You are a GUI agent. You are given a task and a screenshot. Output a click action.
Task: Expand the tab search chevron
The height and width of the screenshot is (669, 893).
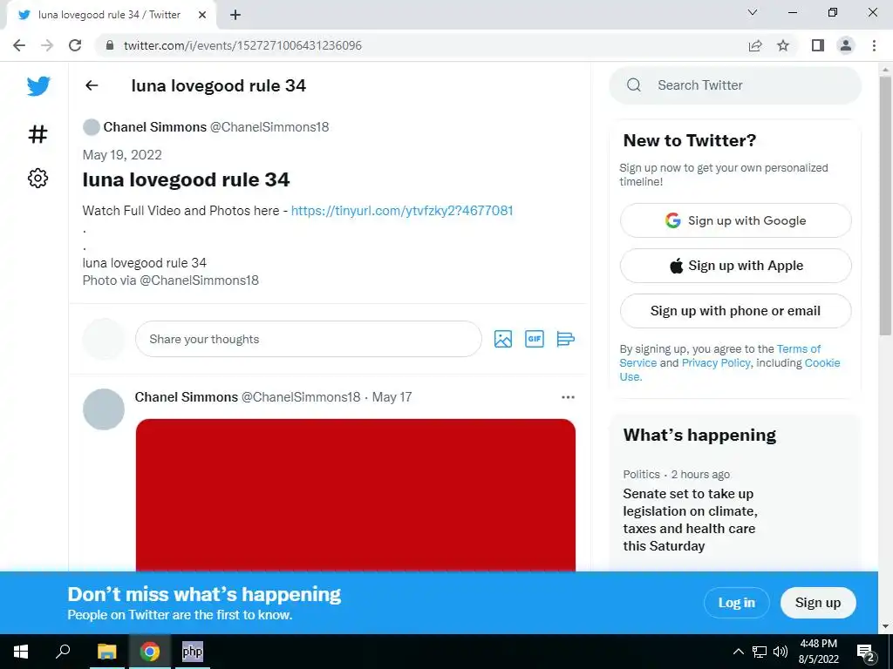point(753,12)
